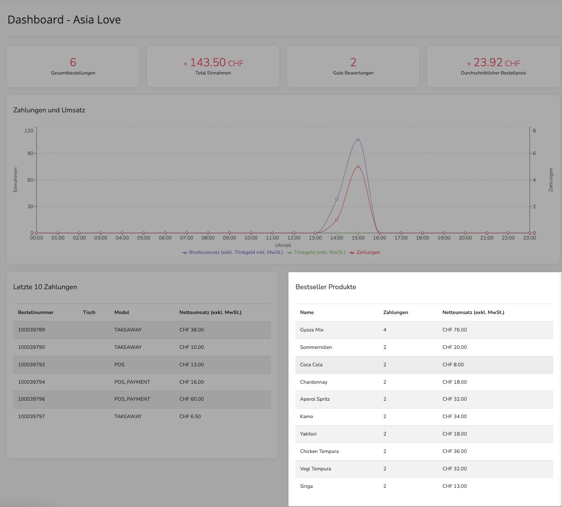Viewport: 562px width, 507px height.
Task: Click the Modul column header
Action: pos(122,312)
